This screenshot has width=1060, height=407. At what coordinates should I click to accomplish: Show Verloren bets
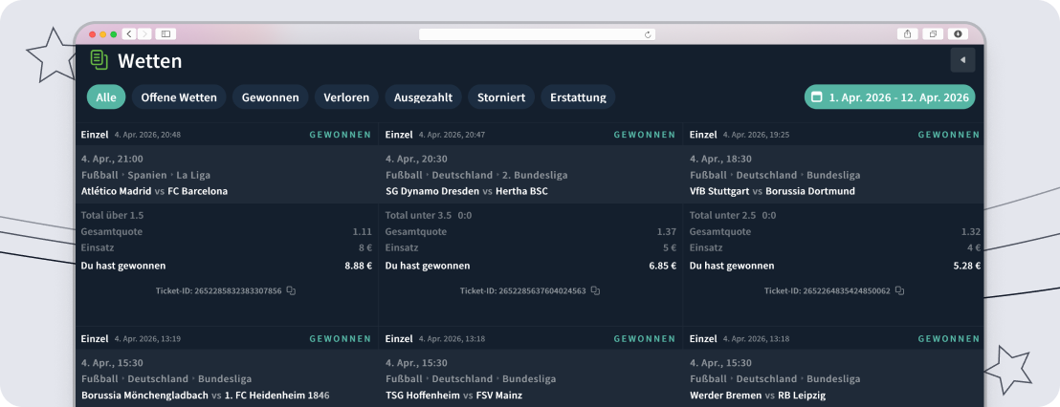click(347, 97)
